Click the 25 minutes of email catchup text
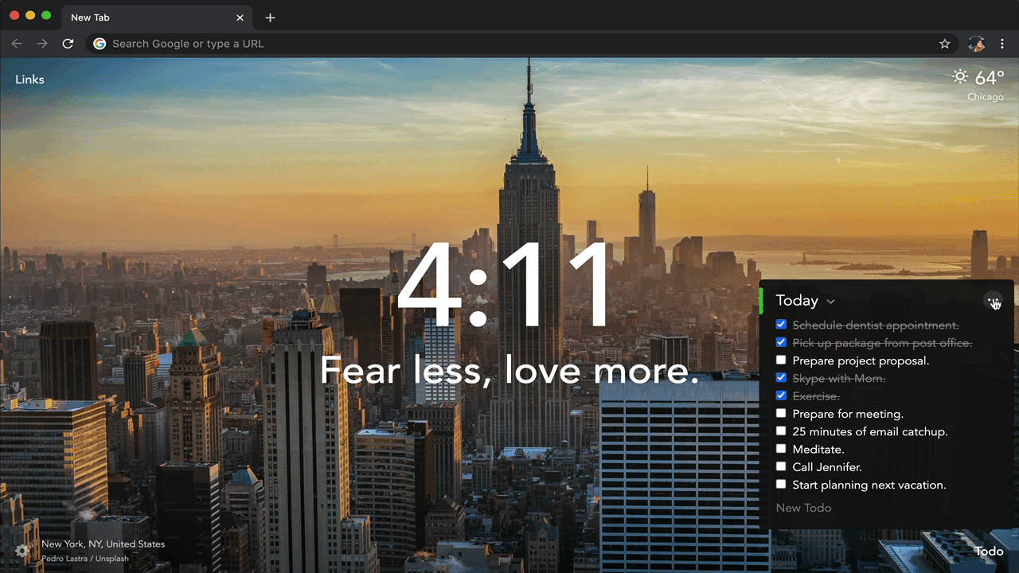 click(x=870, y=431)
